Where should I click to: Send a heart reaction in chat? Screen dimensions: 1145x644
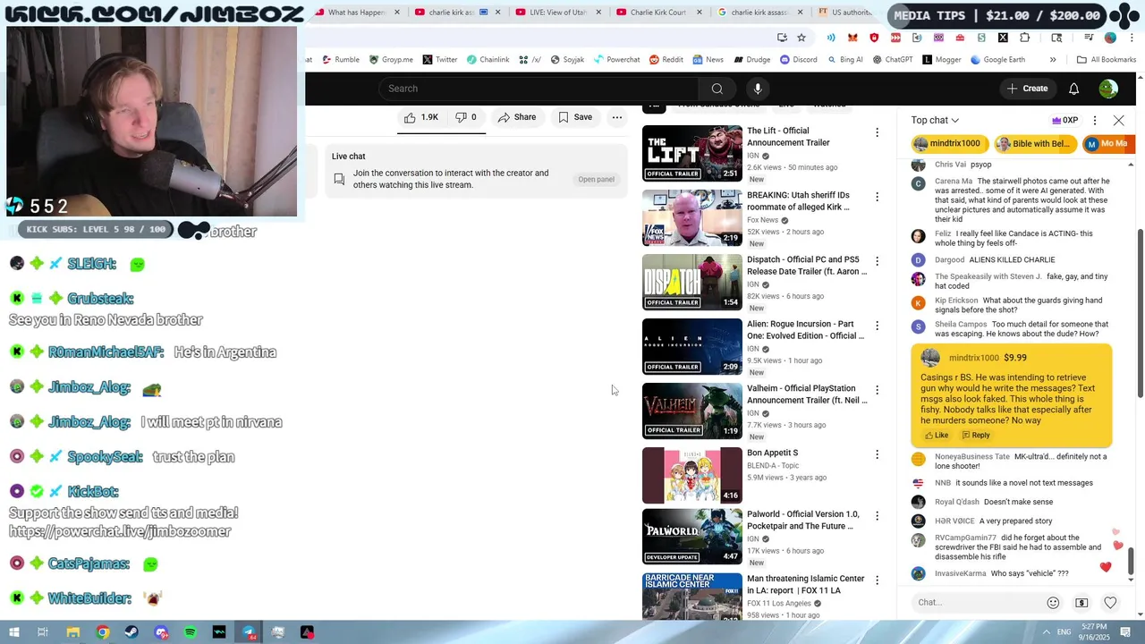(1110, 603)
